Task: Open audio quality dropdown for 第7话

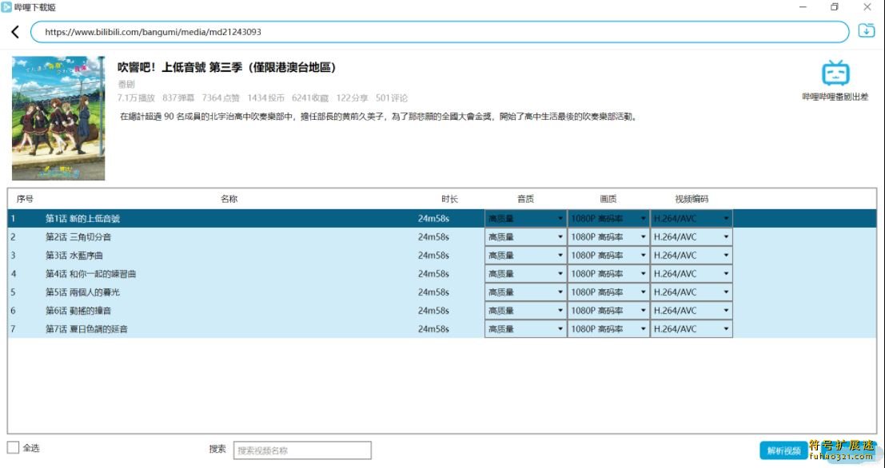Action: pos(525,329)
